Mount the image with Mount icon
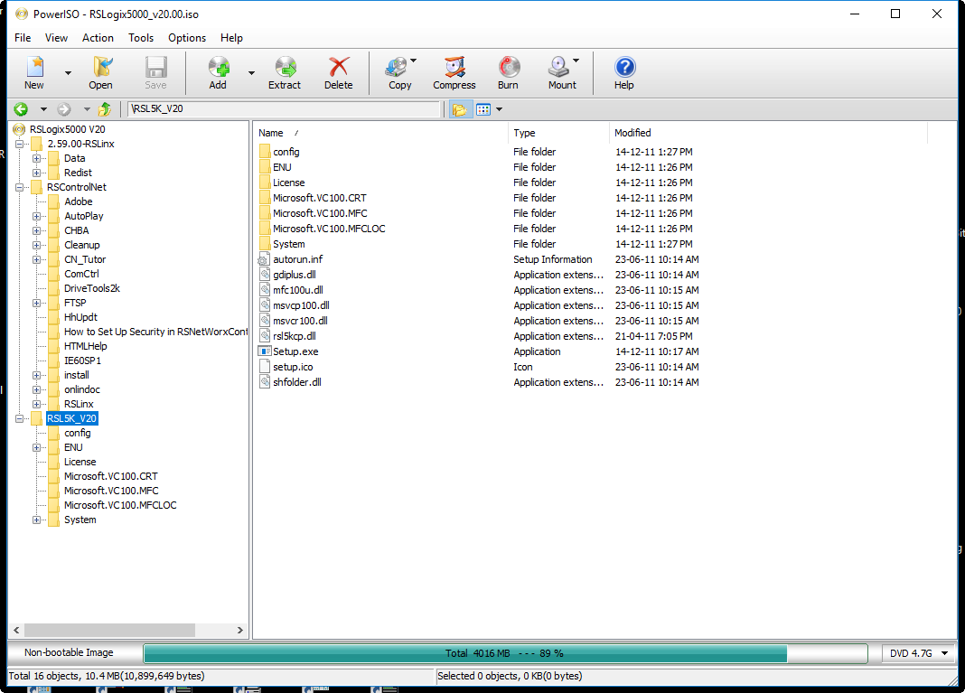 click(558, 67)
